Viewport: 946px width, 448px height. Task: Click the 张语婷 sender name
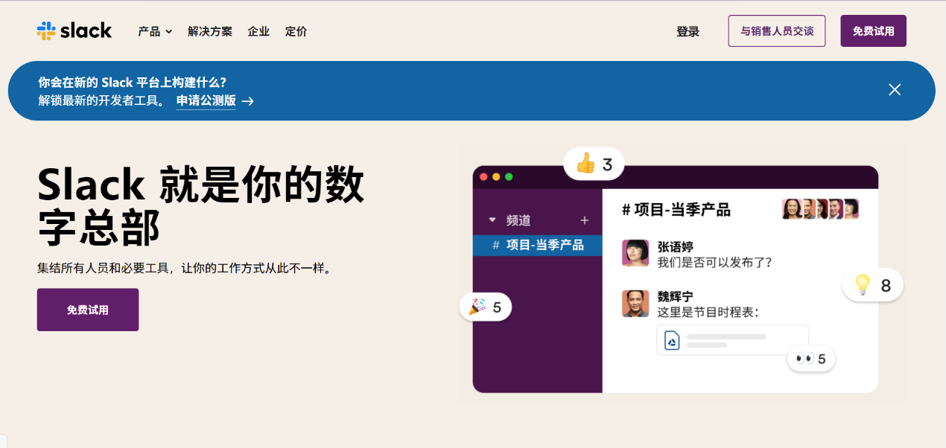(x=676, y=246)
